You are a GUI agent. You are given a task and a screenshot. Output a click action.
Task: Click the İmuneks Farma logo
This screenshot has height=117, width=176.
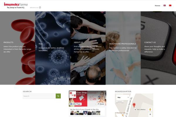(16, 6)
